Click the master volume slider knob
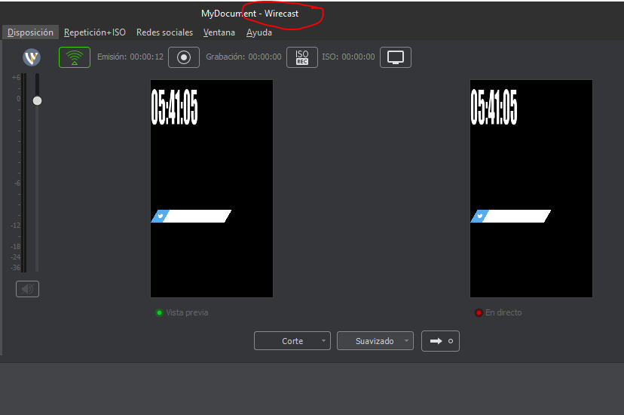Screen dimensions: 624x415 (x=37, y=101)
